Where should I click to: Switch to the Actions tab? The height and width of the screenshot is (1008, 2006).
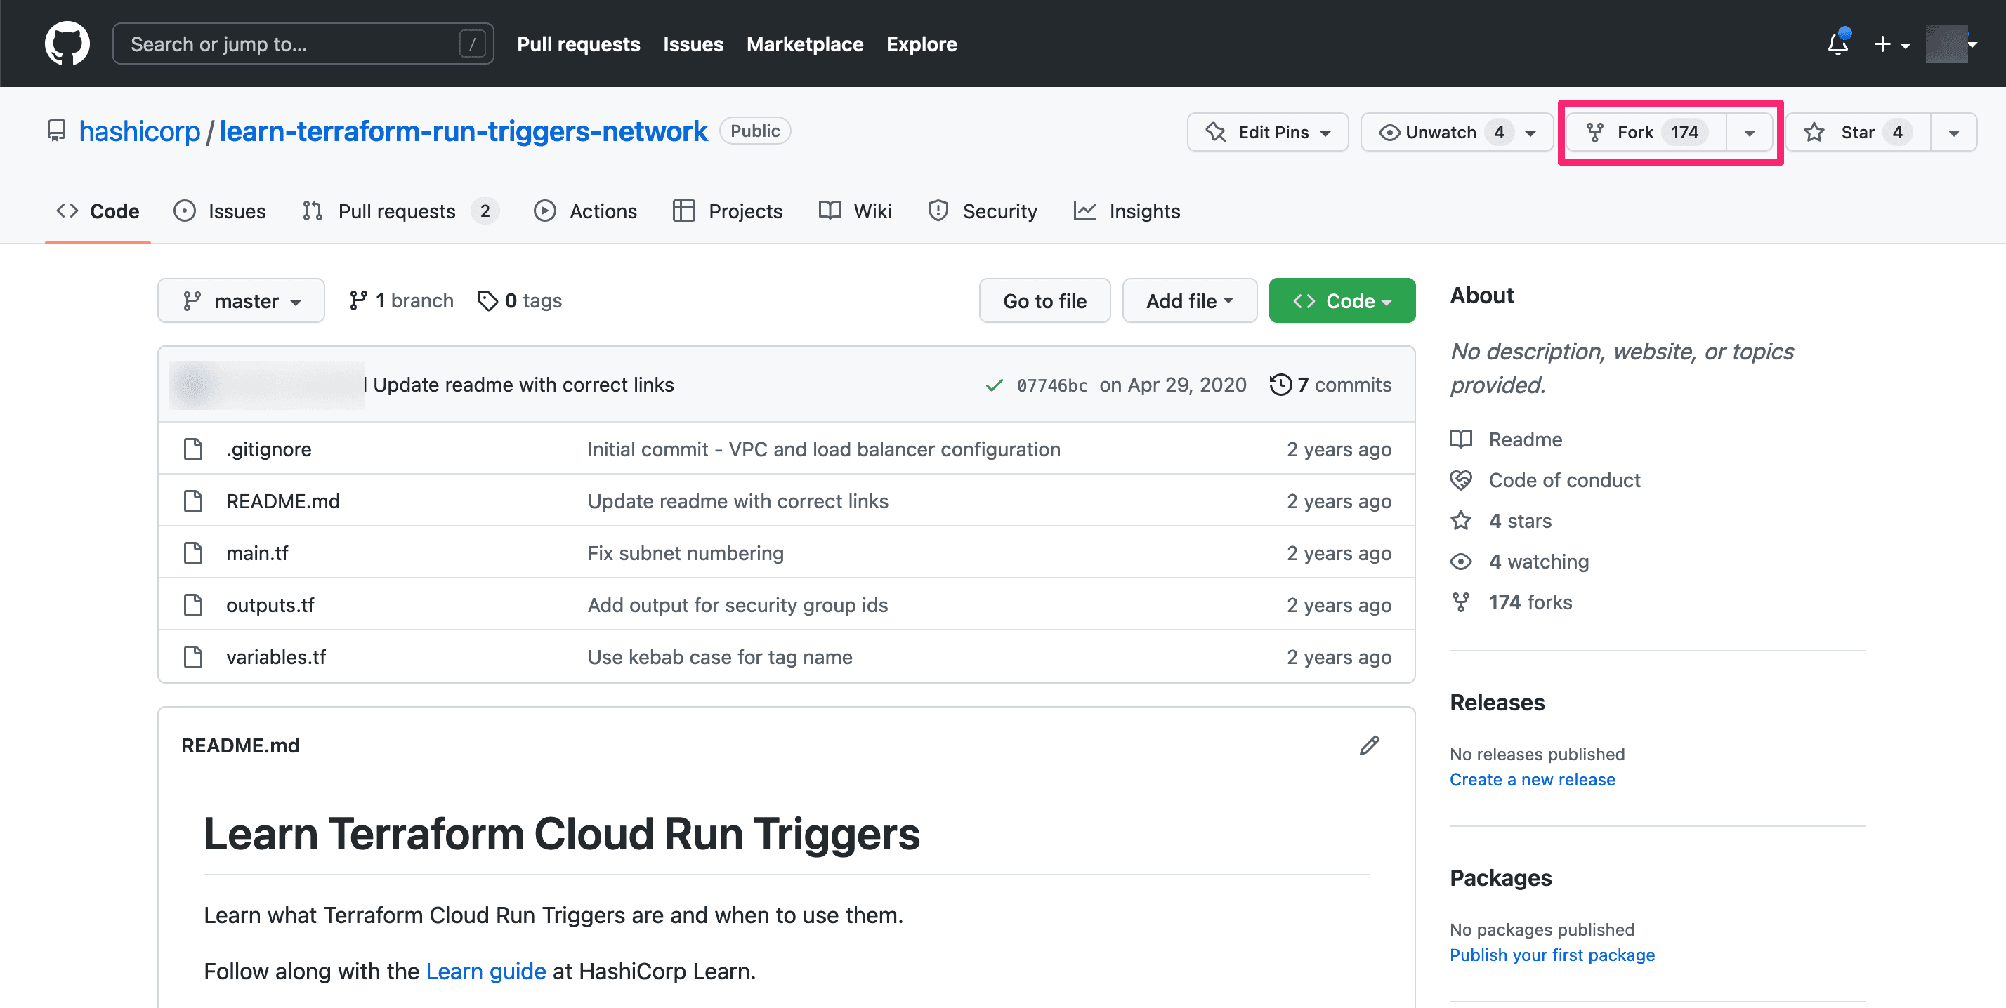[x=586, y=211]
